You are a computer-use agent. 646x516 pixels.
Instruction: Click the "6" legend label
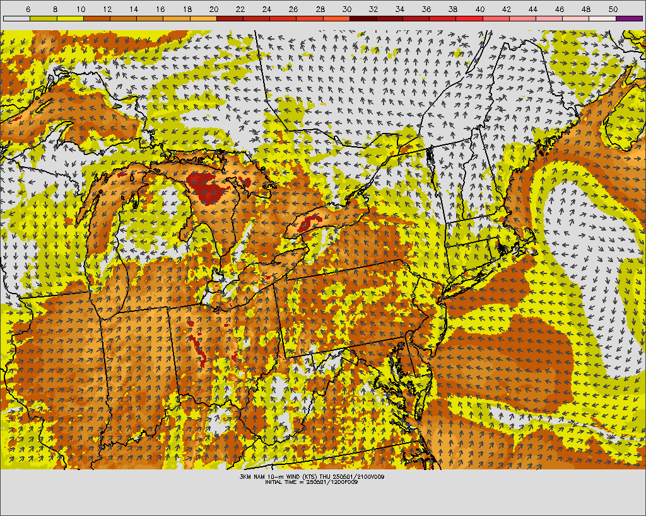28,9
